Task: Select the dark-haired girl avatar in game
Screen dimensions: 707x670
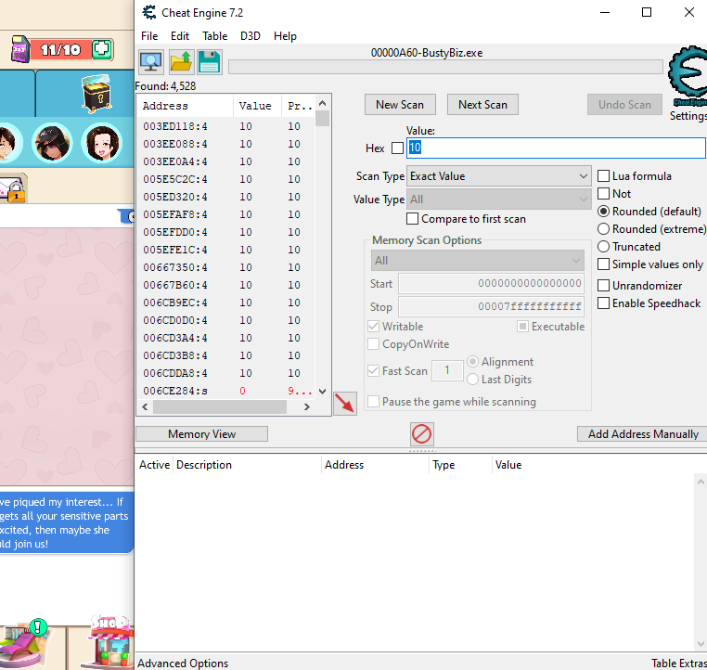Action: point(102,143)
